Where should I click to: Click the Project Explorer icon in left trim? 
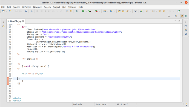pos(3,26)
